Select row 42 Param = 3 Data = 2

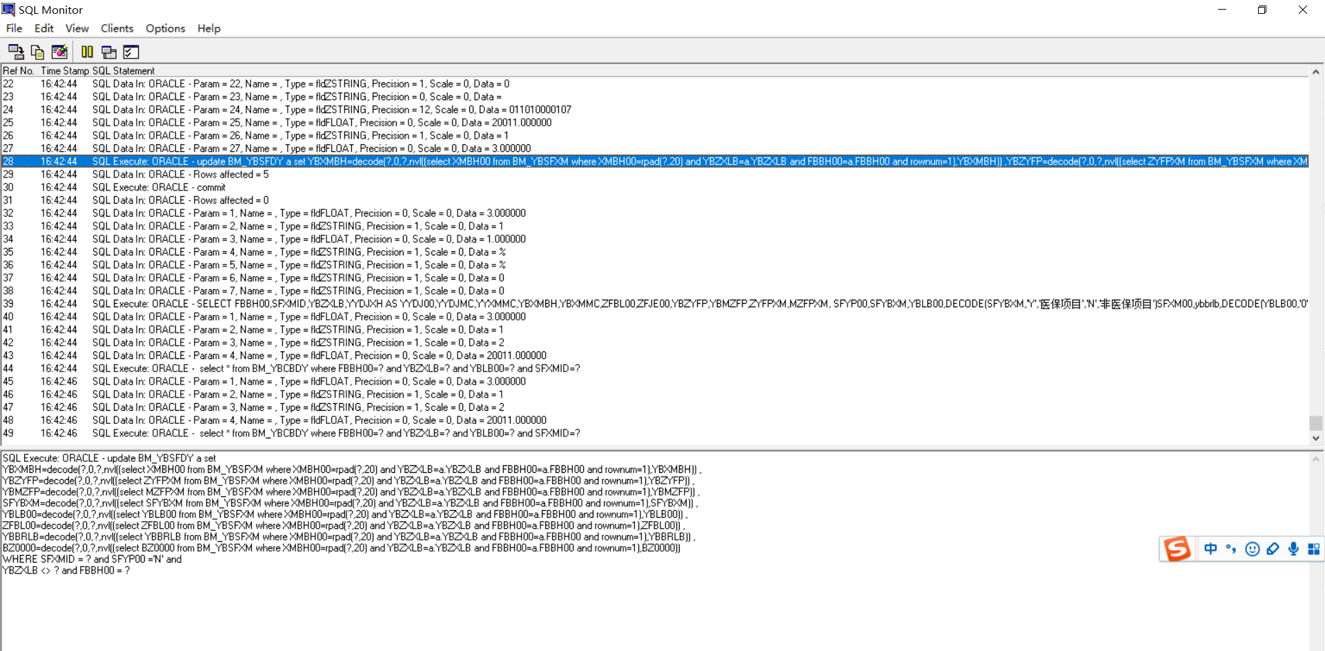[x=655, y=342]
